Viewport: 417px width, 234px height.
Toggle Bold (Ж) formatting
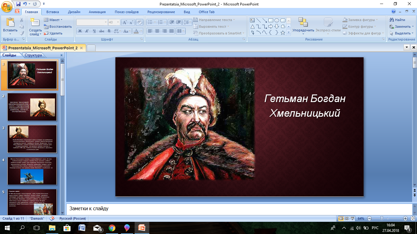(80, 31)
